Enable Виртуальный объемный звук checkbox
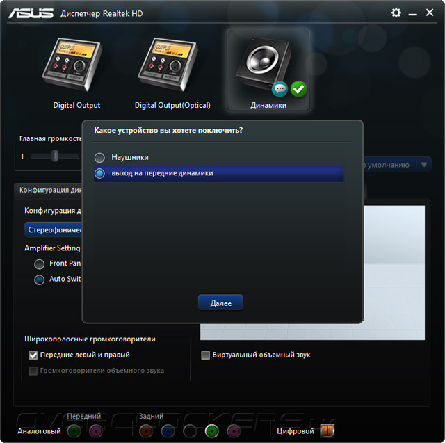This screenshot has height=443, width=445. click(x=206, y=355)
